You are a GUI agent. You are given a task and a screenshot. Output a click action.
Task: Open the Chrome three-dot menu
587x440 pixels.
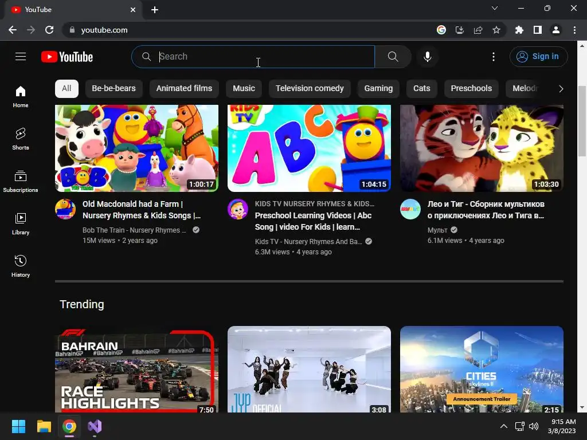pyautogui.click(x=574, y=30)
